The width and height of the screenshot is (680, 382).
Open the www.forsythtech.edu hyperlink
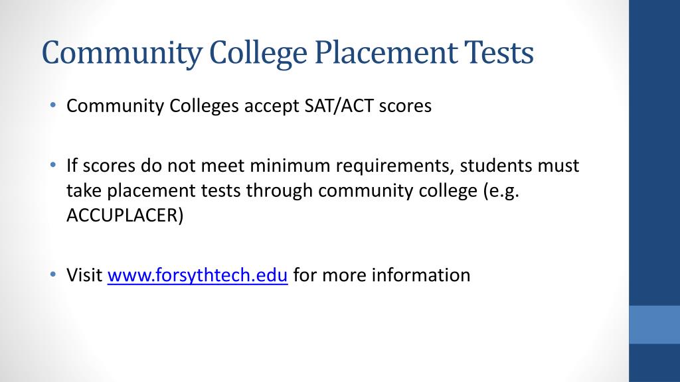pos(197,275)
